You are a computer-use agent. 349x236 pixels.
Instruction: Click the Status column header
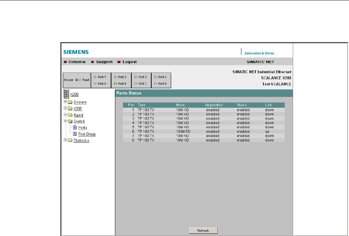click(242, 105)
